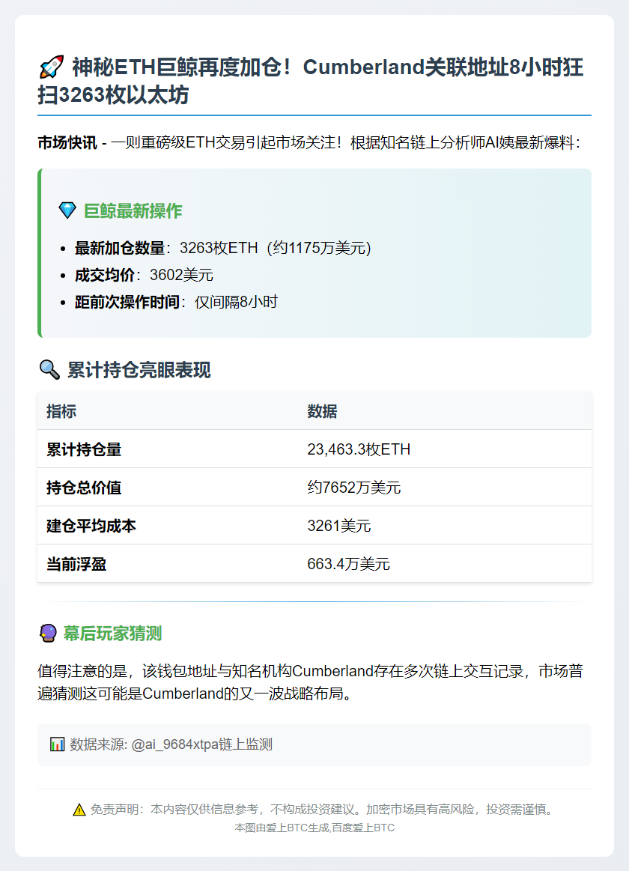Click the table header 指标

(x=61, y=411)
